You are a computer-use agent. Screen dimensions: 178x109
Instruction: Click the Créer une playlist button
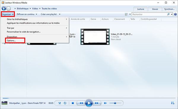(x=49, y=14)
